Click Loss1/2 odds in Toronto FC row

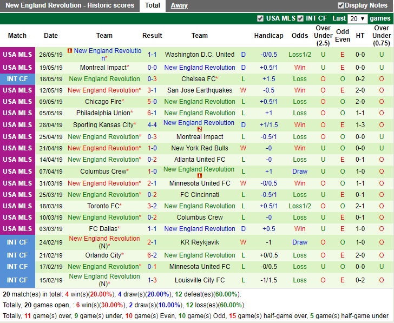300,206
